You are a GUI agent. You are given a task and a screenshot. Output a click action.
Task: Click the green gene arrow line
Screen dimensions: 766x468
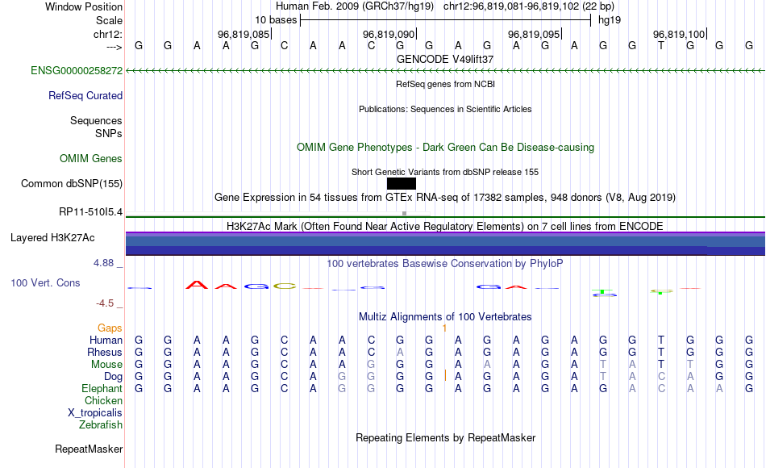tap(445, 71)
